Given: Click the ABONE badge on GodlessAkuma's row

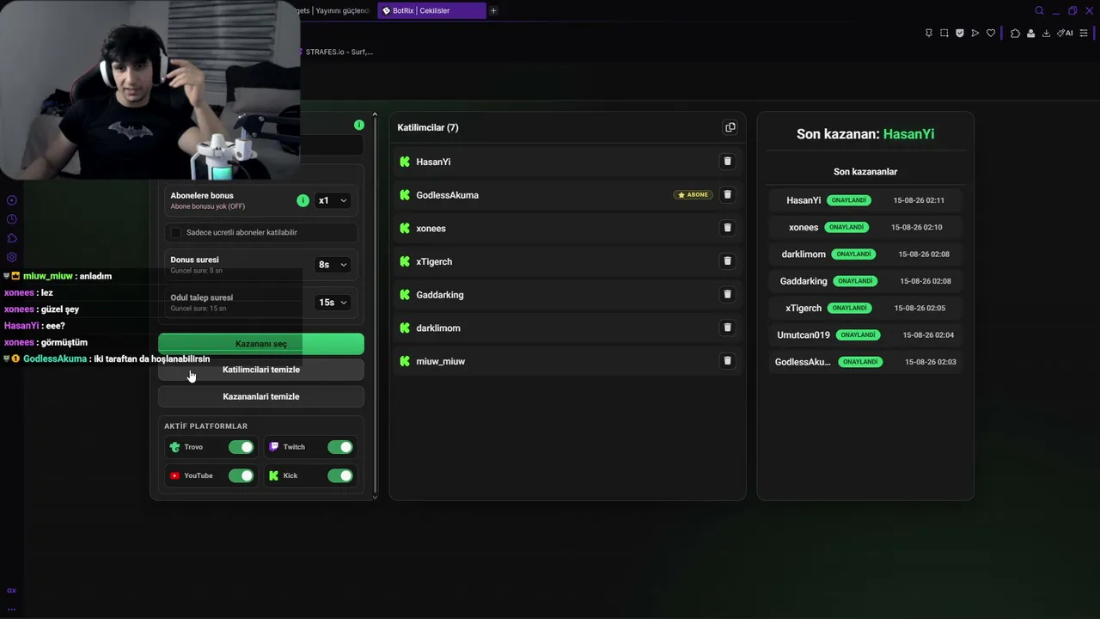Looking at the screenshot, I should pyautogui.click(x=693, y=195).
